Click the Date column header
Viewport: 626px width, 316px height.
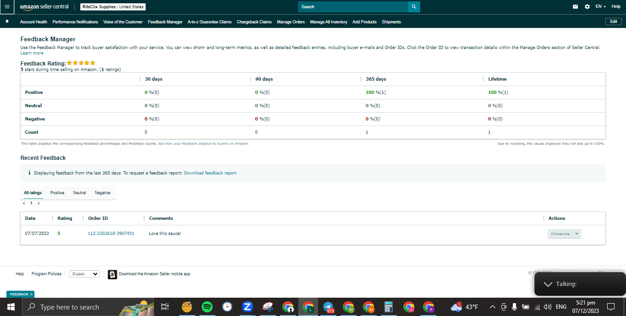[x=30, y=218]
